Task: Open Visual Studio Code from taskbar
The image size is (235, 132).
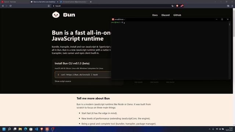Action: pyautogui.click(x=36, y=129)
